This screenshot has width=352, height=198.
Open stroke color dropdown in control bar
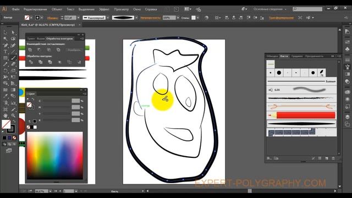pyautogui.click(x=42, y=18)
